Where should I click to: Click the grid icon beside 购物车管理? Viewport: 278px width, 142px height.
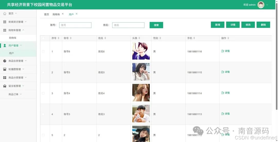pyautogui.click(x=5, y=30)
